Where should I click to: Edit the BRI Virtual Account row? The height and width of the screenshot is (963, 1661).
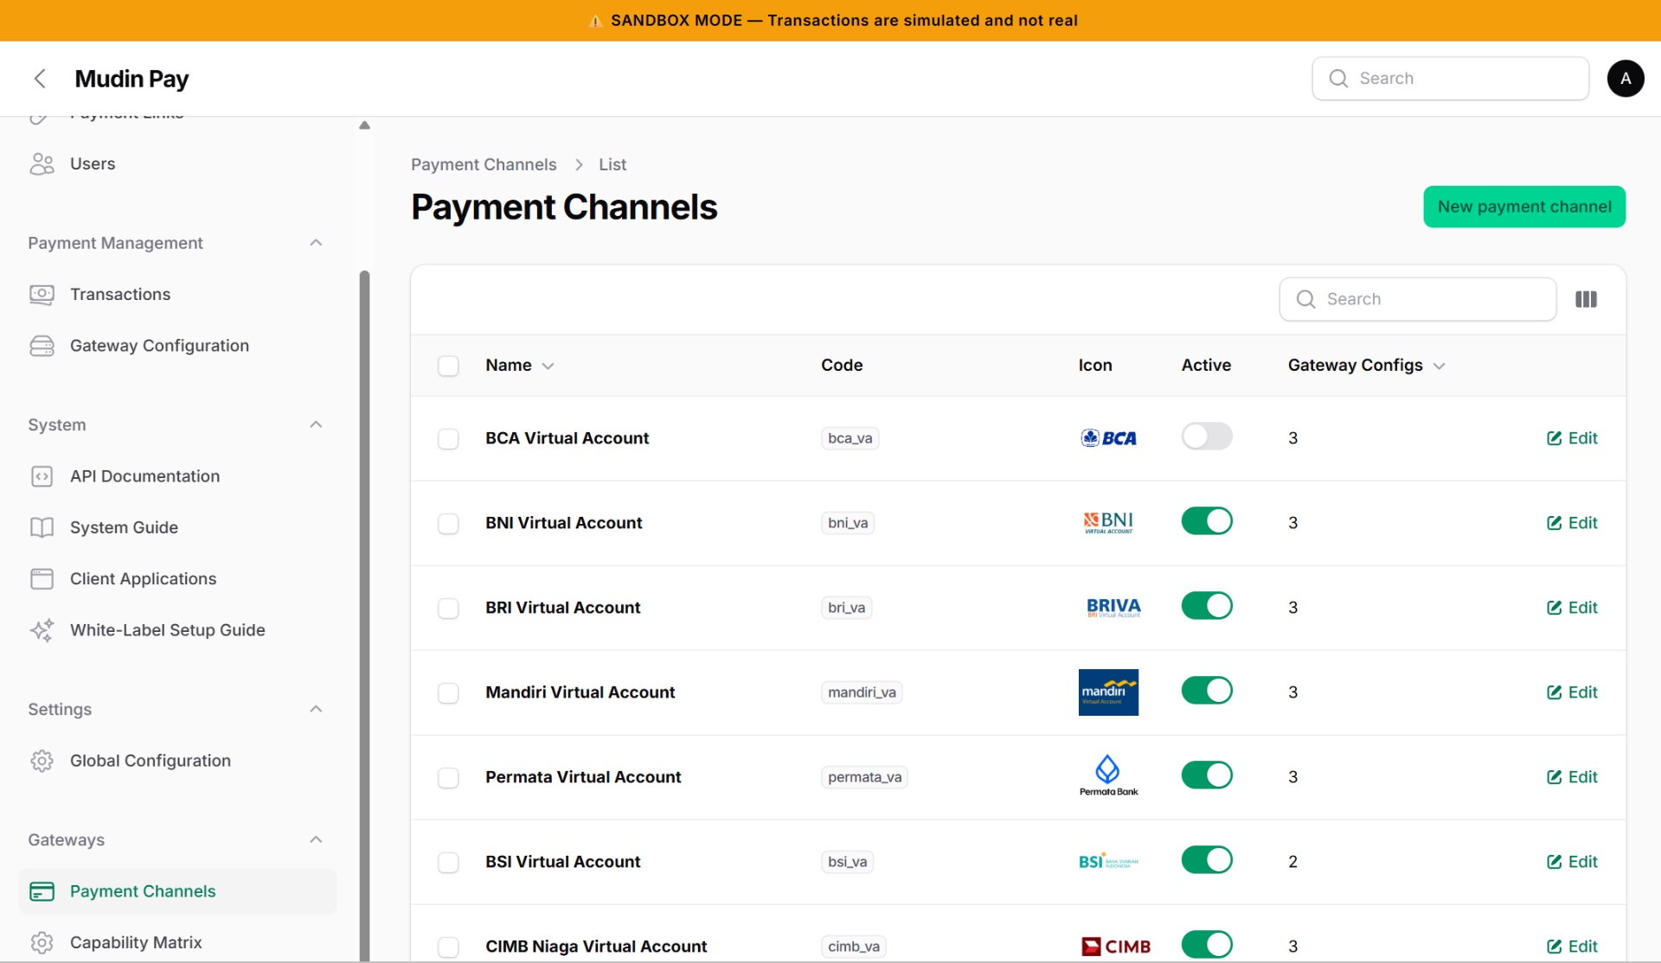(x=1572, y=608)
